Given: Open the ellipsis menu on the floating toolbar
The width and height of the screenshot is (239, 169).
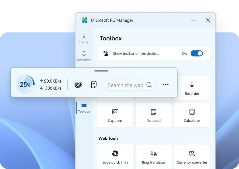Looking at the screenshot, I should pyautogui.click(x=166, y=85).
